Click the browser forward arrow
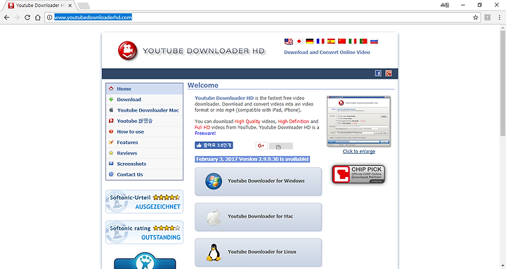Screen dimensions: 506x269 coord(17,18)
